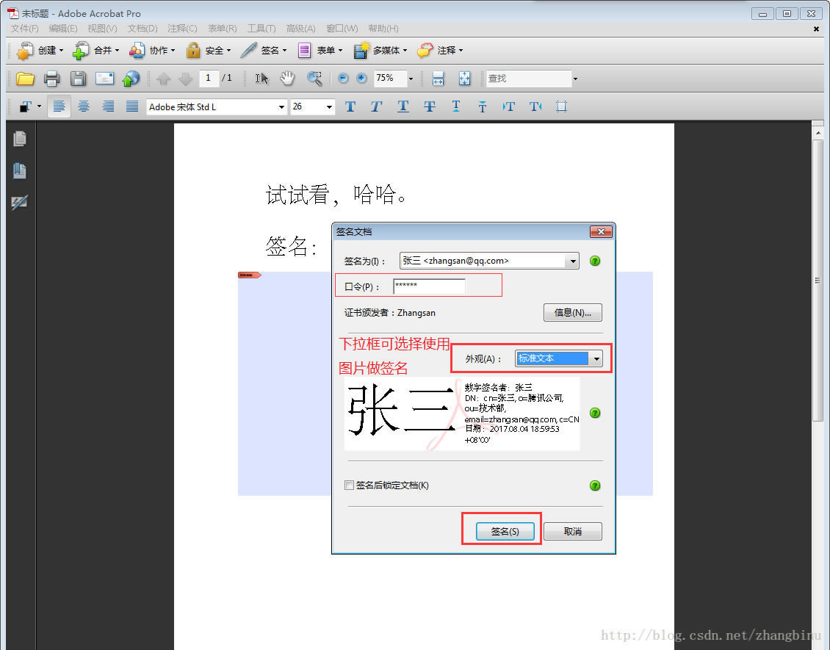Click the save floppy disk icon
Screen dimensions: 830x650
(x=79, y=79)
